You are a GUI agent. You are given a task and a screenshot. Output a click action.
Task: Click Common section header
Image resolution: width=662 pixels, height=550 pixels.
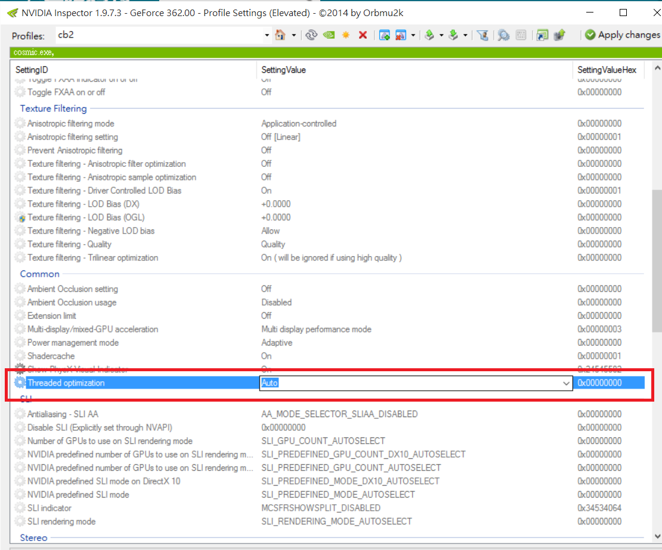[x=40, y=274]
